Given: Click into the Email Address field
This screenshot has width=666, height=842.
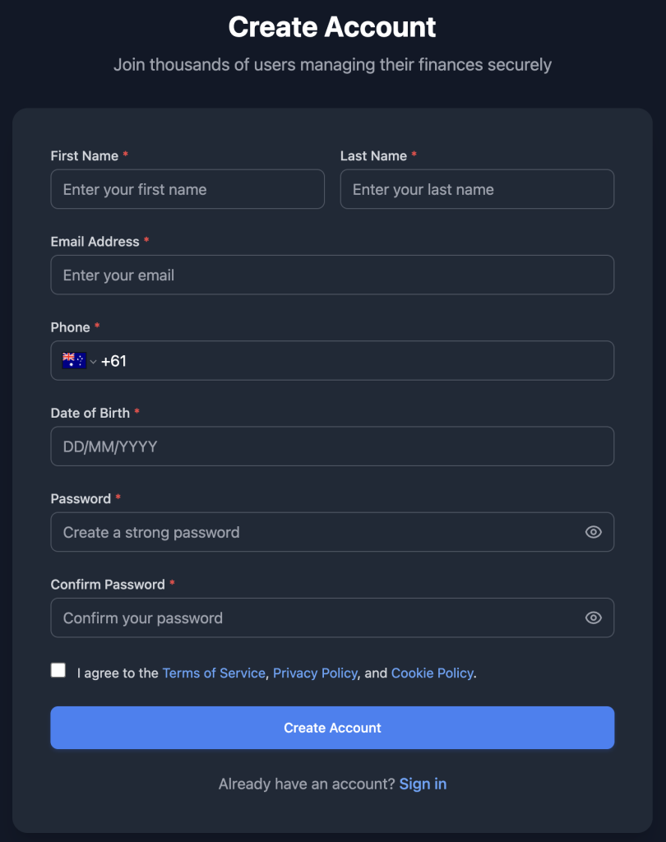Looking at the screenshot, I should [x=332, y=275].
